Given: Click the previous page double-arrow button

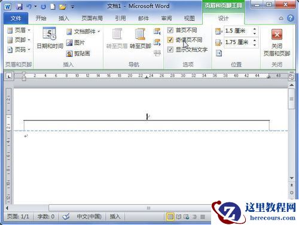Looking at the screenshot, I should click(291, 185).
